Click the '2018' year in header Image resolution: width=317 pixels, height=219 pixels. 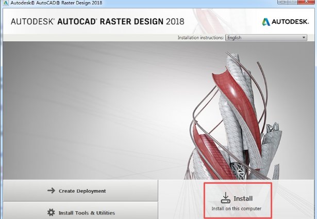point(172,22)
